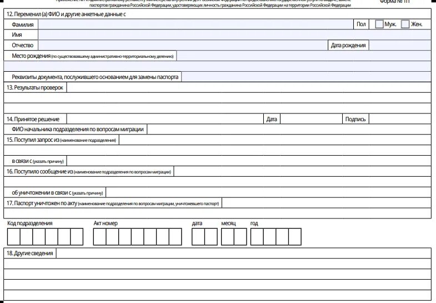
Task: Click the Паспорт уничтожен по акту field
Action: coord(327,203)
